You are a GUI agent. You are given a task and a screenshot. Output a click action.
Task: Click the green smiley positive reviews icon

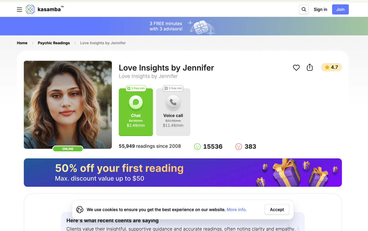197,147
